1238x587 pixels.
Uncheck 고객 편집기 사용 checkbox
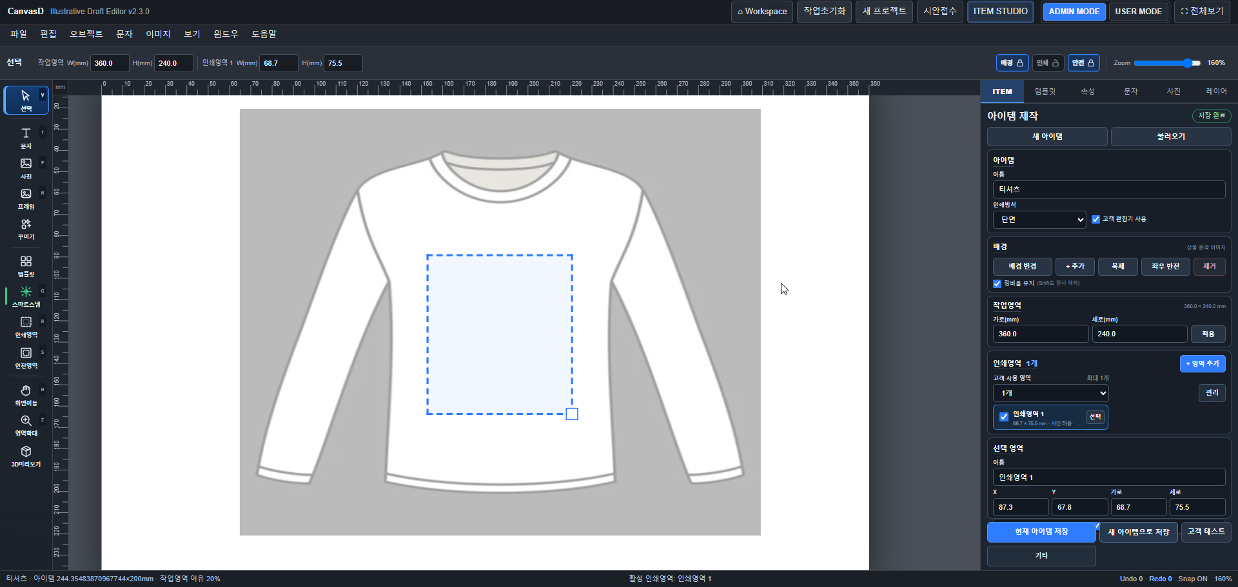[x=1096, y=219]
